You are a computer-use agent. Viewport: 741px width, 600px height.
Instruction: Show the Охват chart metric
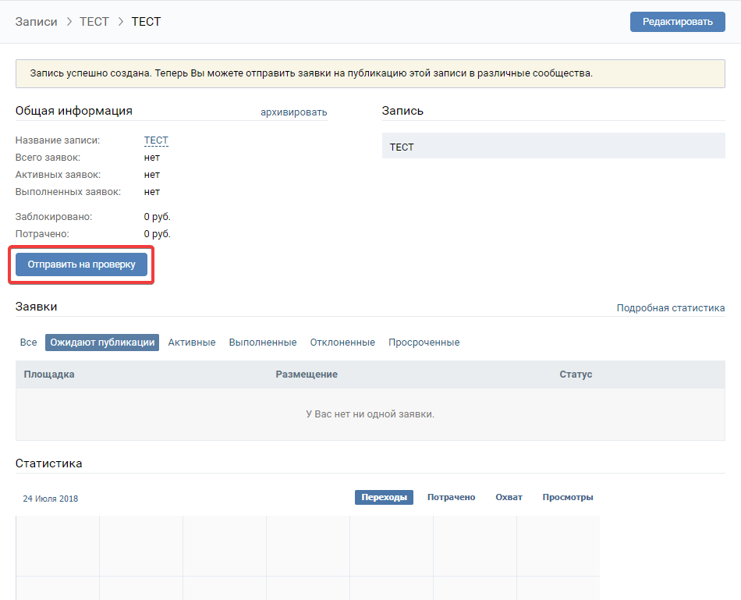pyautogui.click(x=509, y=498)
